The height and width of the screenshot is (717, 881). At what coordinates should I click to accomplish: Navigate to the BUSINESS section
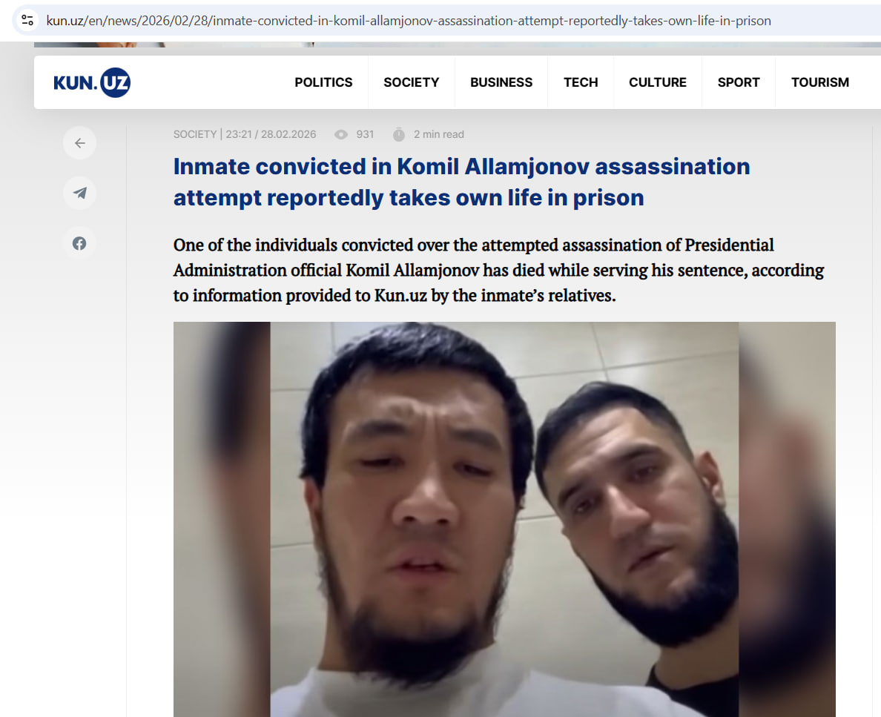(x=501, y=82)
